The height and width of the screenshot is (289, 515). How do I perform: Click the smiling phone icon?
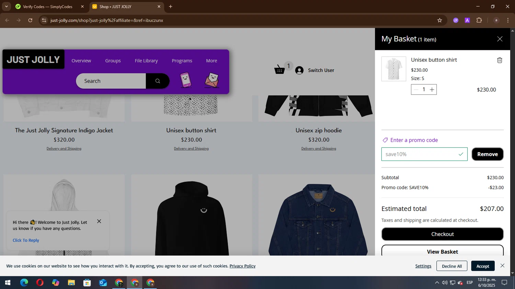[x=185, y=80]
